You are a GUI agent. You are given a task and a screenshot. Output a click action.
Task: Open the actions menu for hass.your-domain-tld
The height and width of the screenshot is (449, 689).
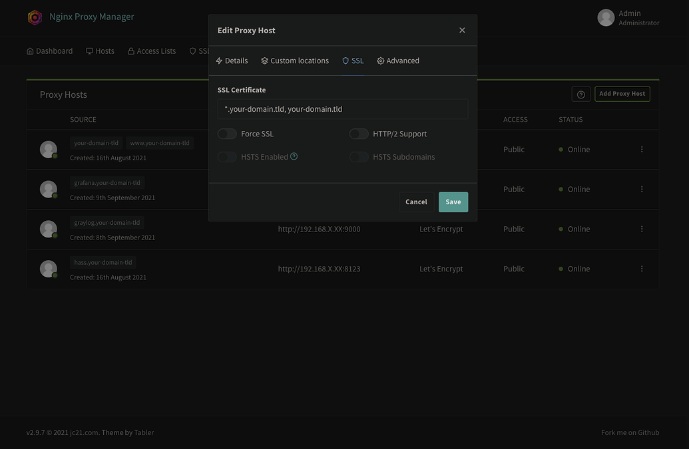pos(641,268)
